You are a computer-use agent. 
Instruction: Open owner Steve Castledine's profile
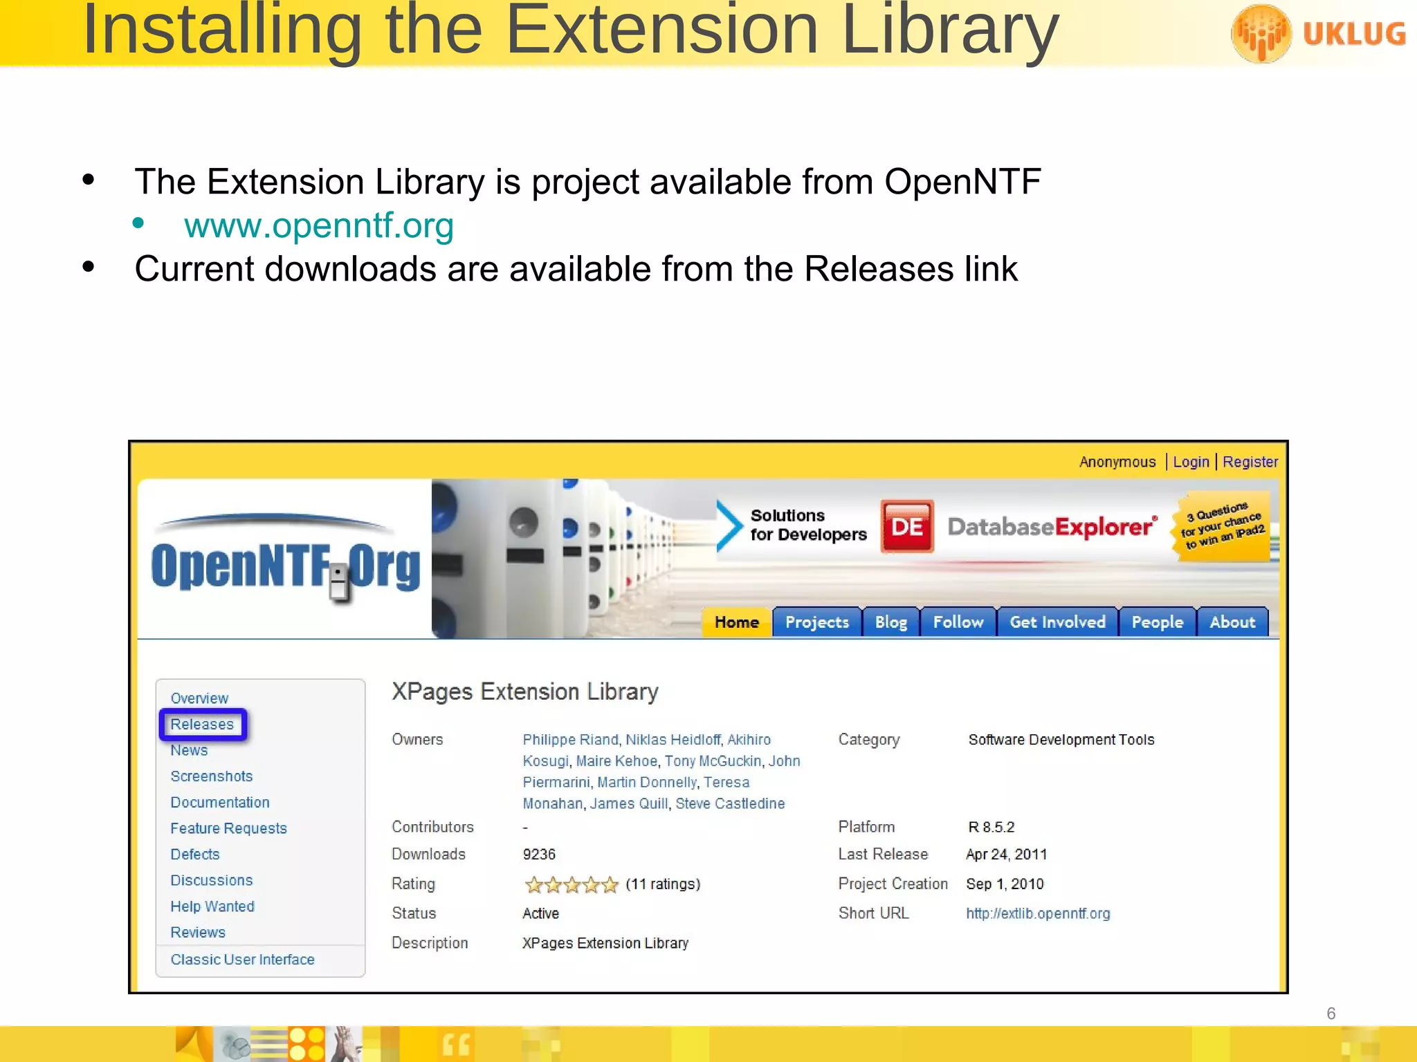pos(730,804)
